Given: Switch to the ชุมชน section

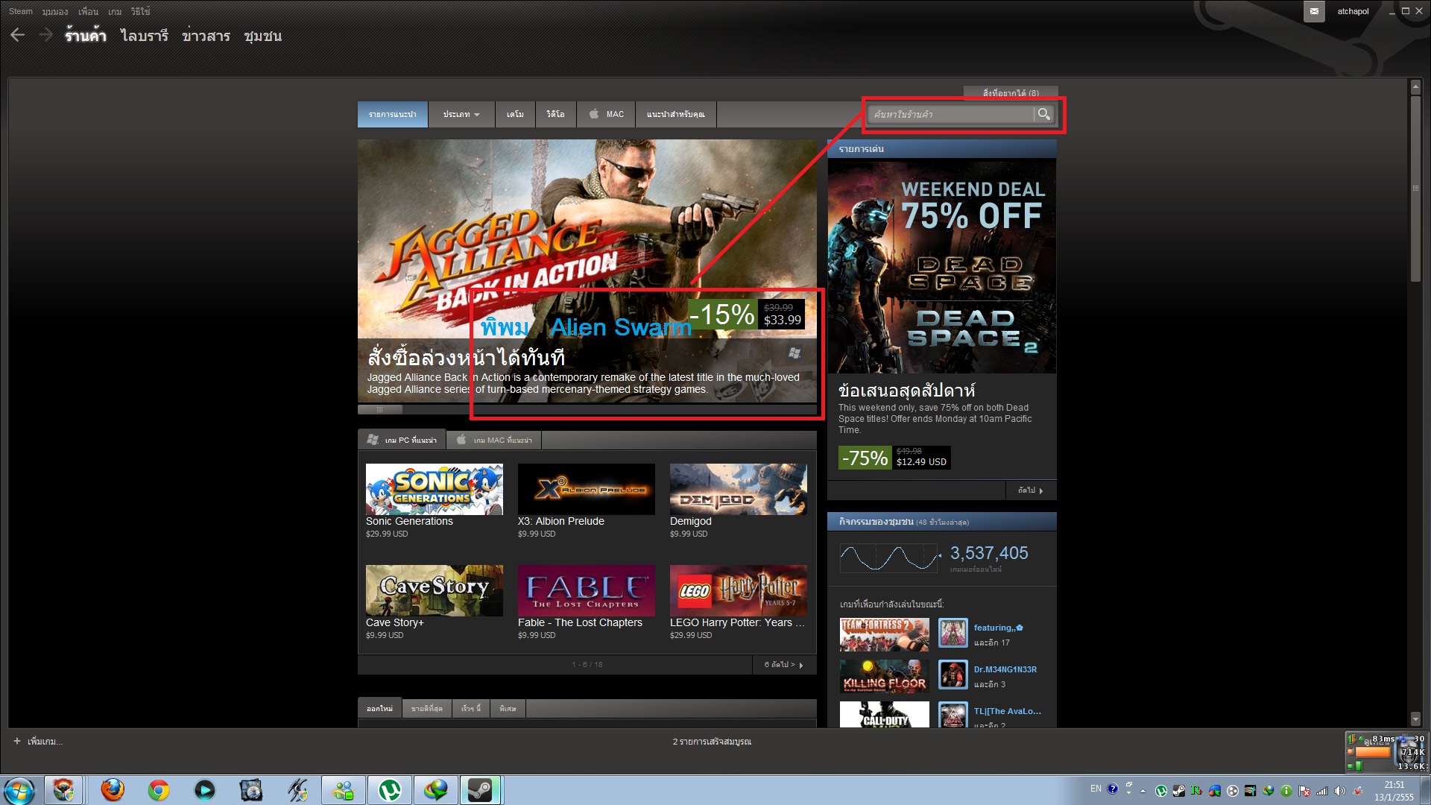Looking at the screenshot, I should click(x=262, y=36).
